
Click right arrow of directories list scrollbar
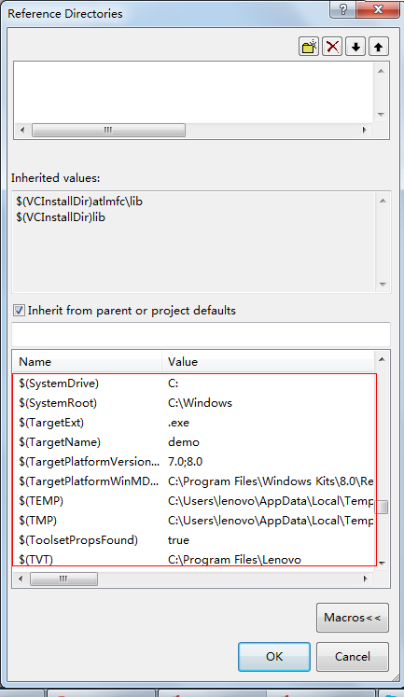click(x=365, y=131)
